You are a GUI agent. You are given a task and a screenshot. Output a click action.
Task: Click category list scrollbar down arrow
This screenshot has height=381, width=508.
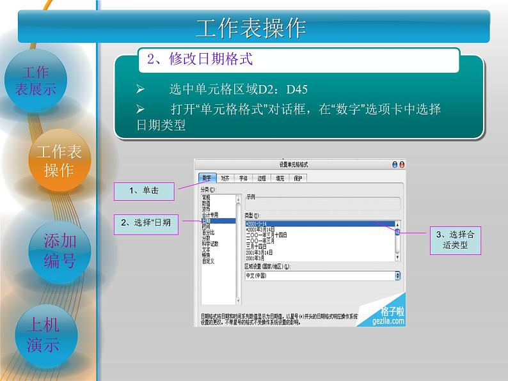[x=238, y=301]
